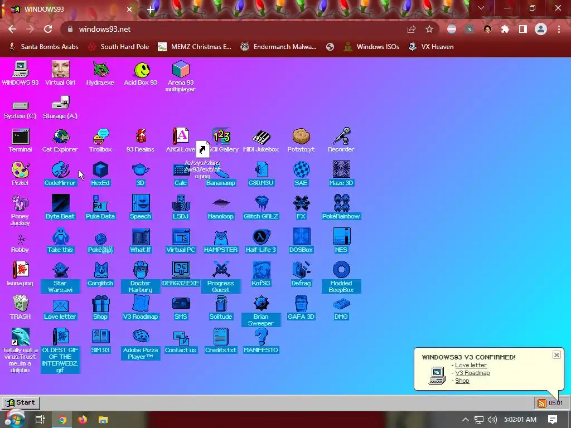The width and height of the screenshot is (571, 428).
Task: Open DERG32.EXE icon
Action: click(181, 274)
